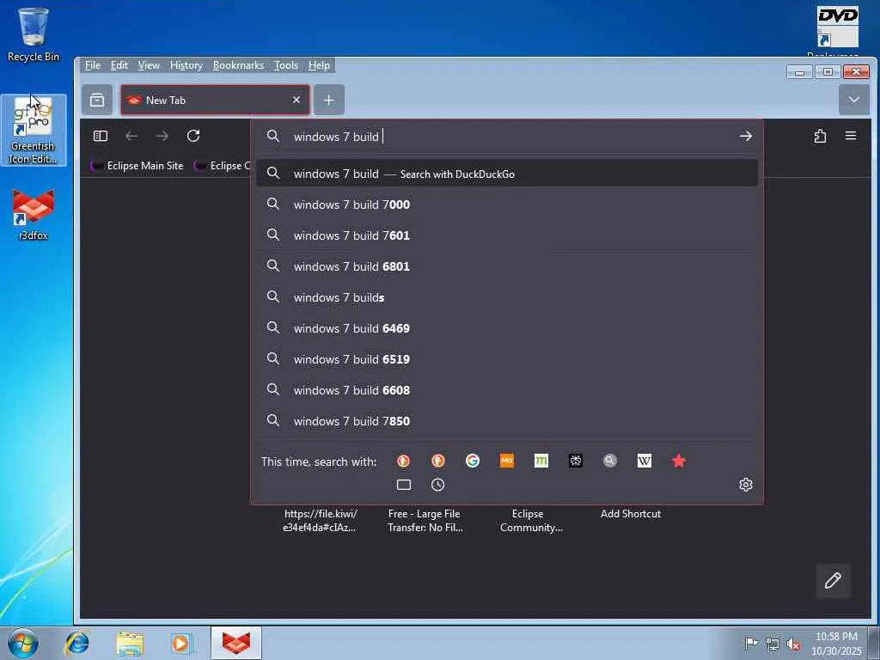Open Windows Media Player from taskbar
The width and height of the screenshot is (880, 660).
pyautogui.click(x=182, y=643)
